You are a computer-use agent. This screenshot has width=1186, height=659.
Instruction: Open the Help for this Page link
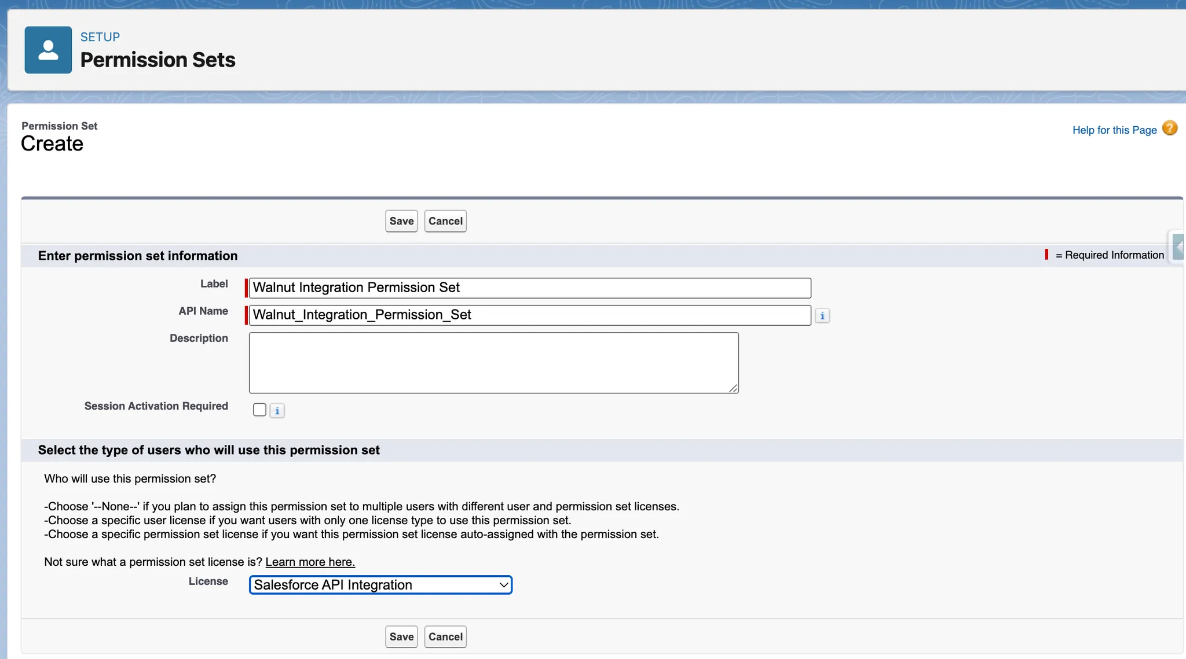(x=1114, y=130)
